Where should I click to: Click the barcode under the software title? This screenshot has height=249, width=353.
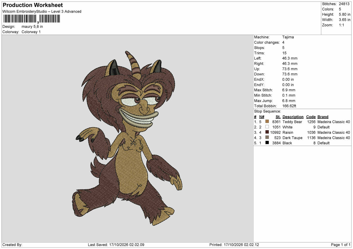pyautogui.click(x=31, y=19)
